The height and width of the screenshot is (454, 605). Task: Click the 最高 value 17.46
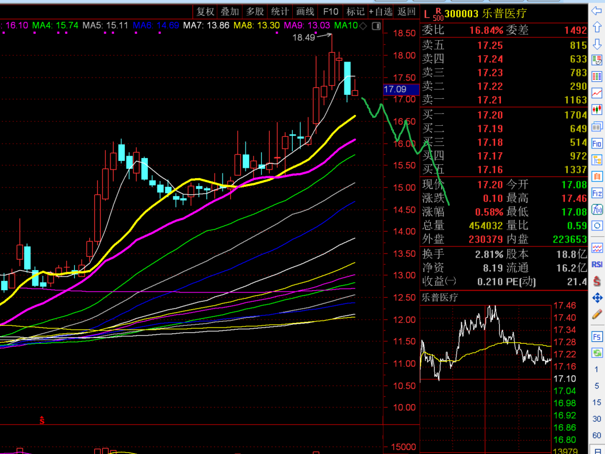click(574, 199)
